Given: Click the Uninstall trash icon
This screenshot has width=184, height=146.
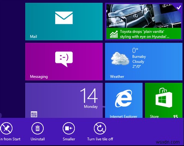Looking at the screenshot, I should [x=38, y=128].
